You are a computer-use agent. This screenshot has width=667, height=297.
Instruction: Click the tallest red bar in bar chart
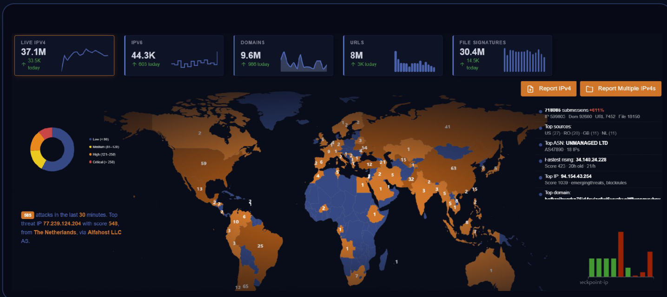coord(621,254)
